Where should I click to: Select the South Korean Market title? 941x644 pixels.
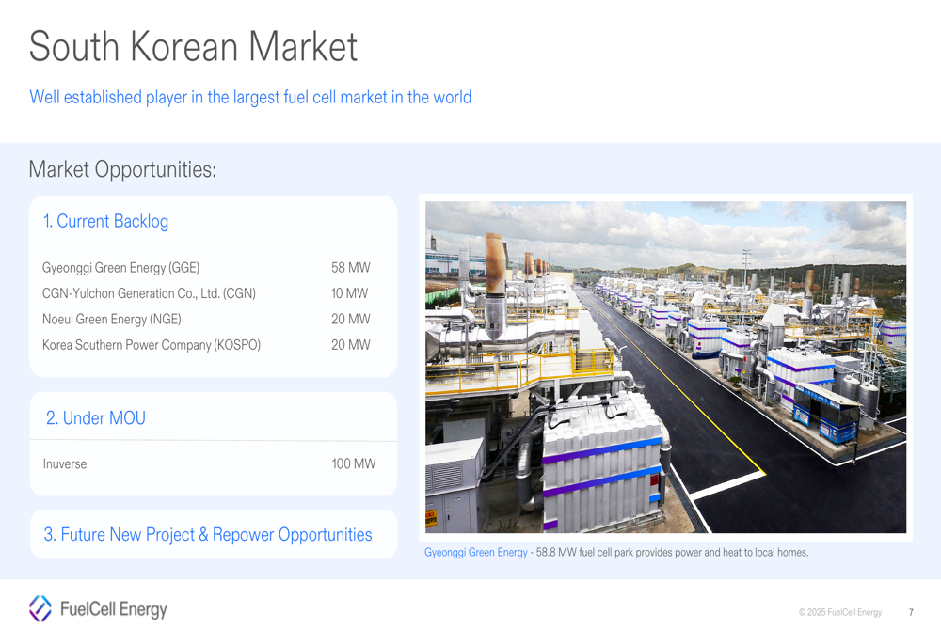[x=193, y=47]
